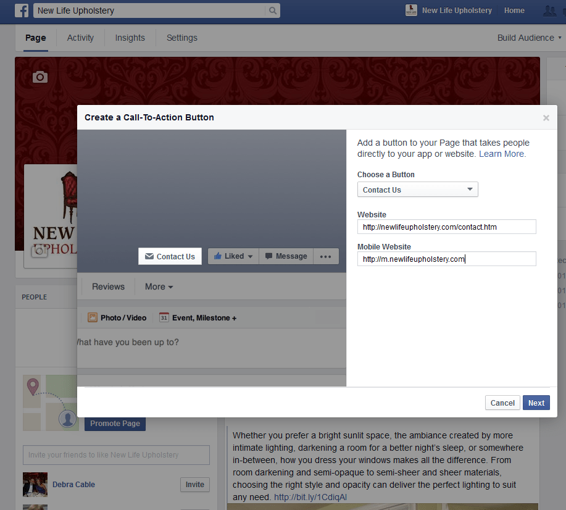The height and width of the screenshot is (510, 566).
Task: Expand the Build Audience menu
Action: click(x=529, y=38)
